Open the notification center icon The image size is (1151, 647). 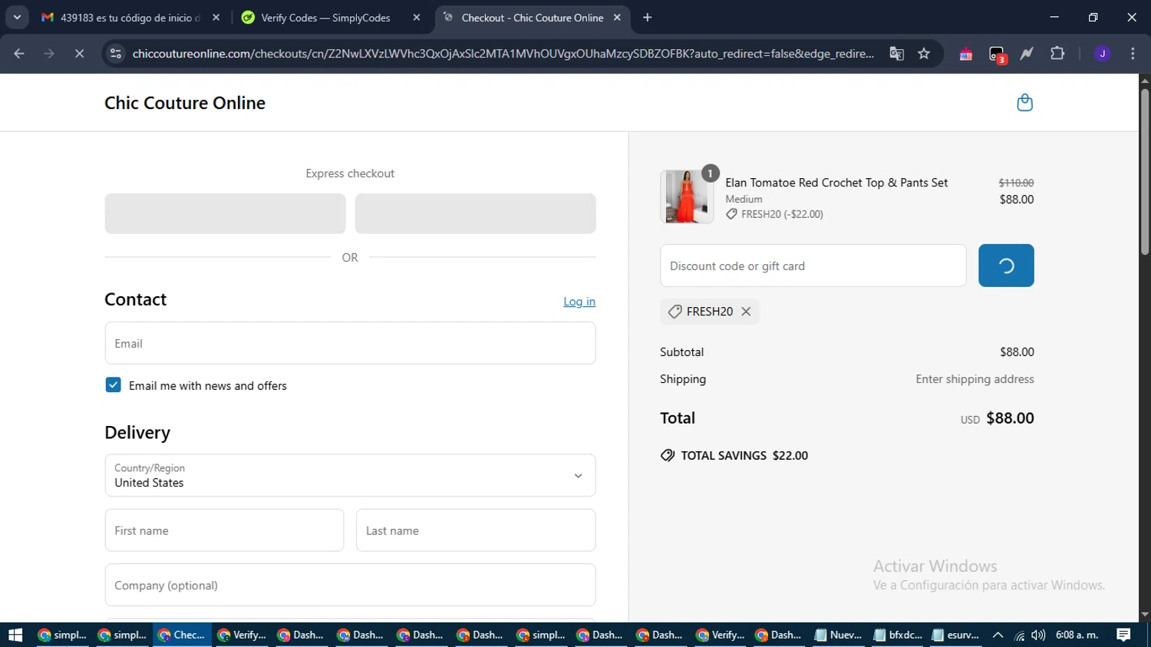coord(1123,635)
